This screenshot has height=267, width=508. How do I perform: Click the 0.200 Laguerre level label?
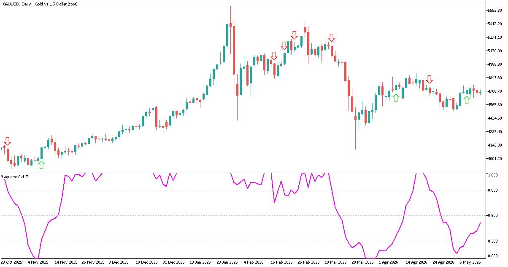tap(493, 241)
